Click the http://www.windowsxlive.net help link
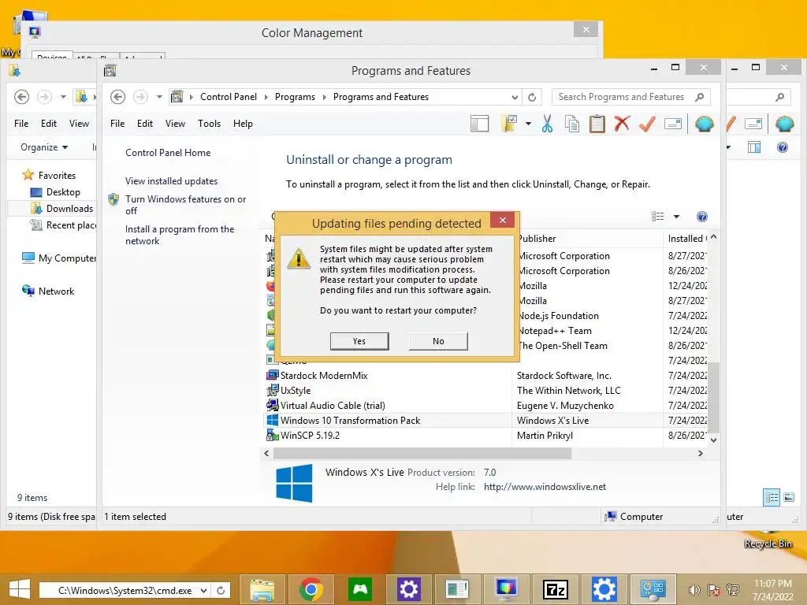807x605 pixels. 545,487
